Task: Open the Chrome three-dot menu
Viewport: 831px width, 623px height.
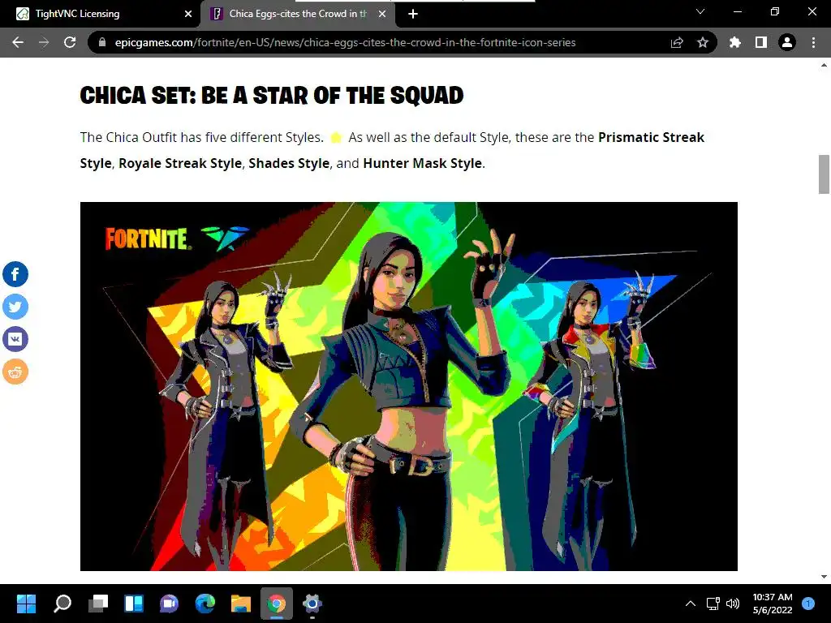Action: click(x=813, y=42)
